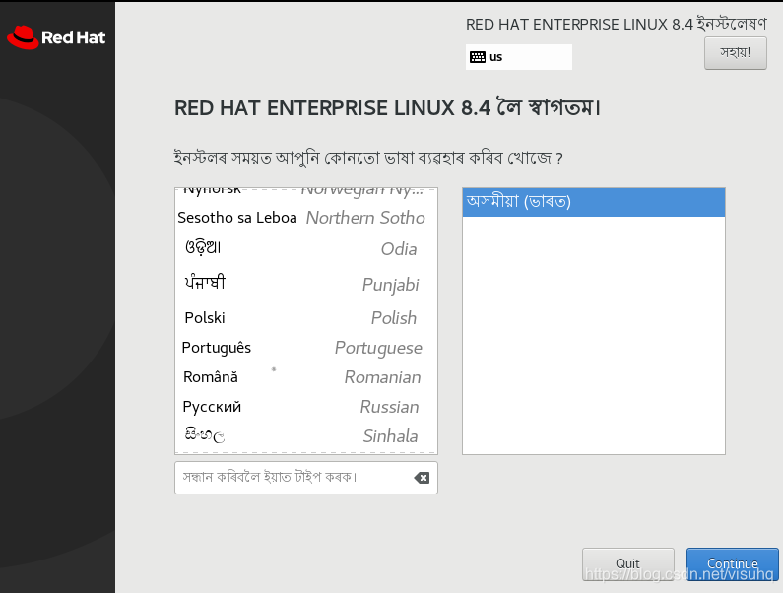Select Português (Portuguese) in the language list

pos(306,347)
